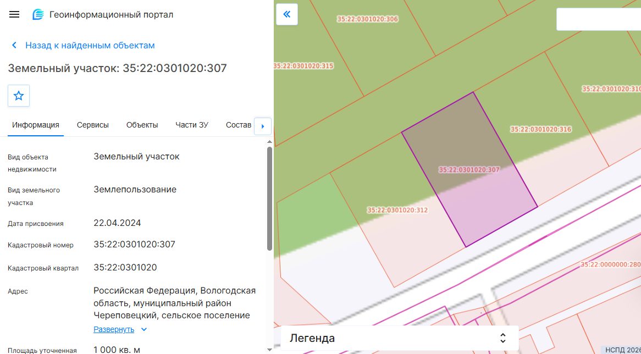Collapse side panel with double-chevron button

287,14
